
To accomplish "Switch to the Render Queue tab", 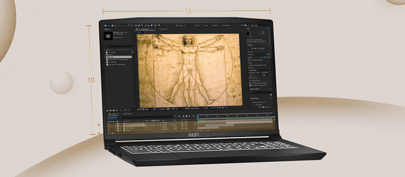I will pyautogui.click(x=127, y=113).
